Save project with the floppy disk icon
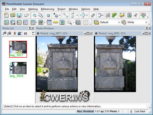The width and height of the screenshot is (153, 115). [x=19, y=15]
